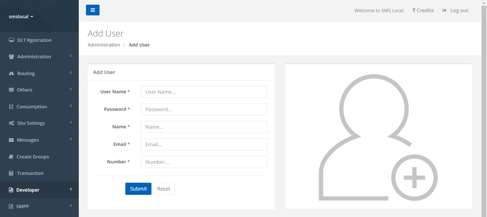Click the Transaction calculator icon
This screenshot has width=487, height=217.
[11, 173]
